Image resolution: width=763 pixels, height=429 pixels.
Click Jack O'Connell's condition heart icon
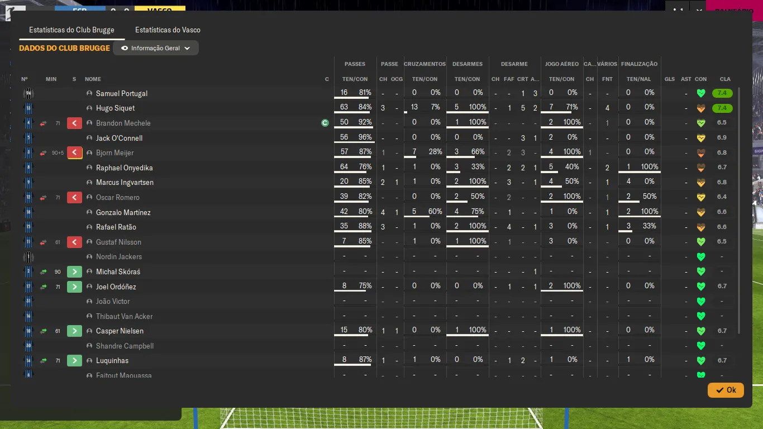pos(701,138)
